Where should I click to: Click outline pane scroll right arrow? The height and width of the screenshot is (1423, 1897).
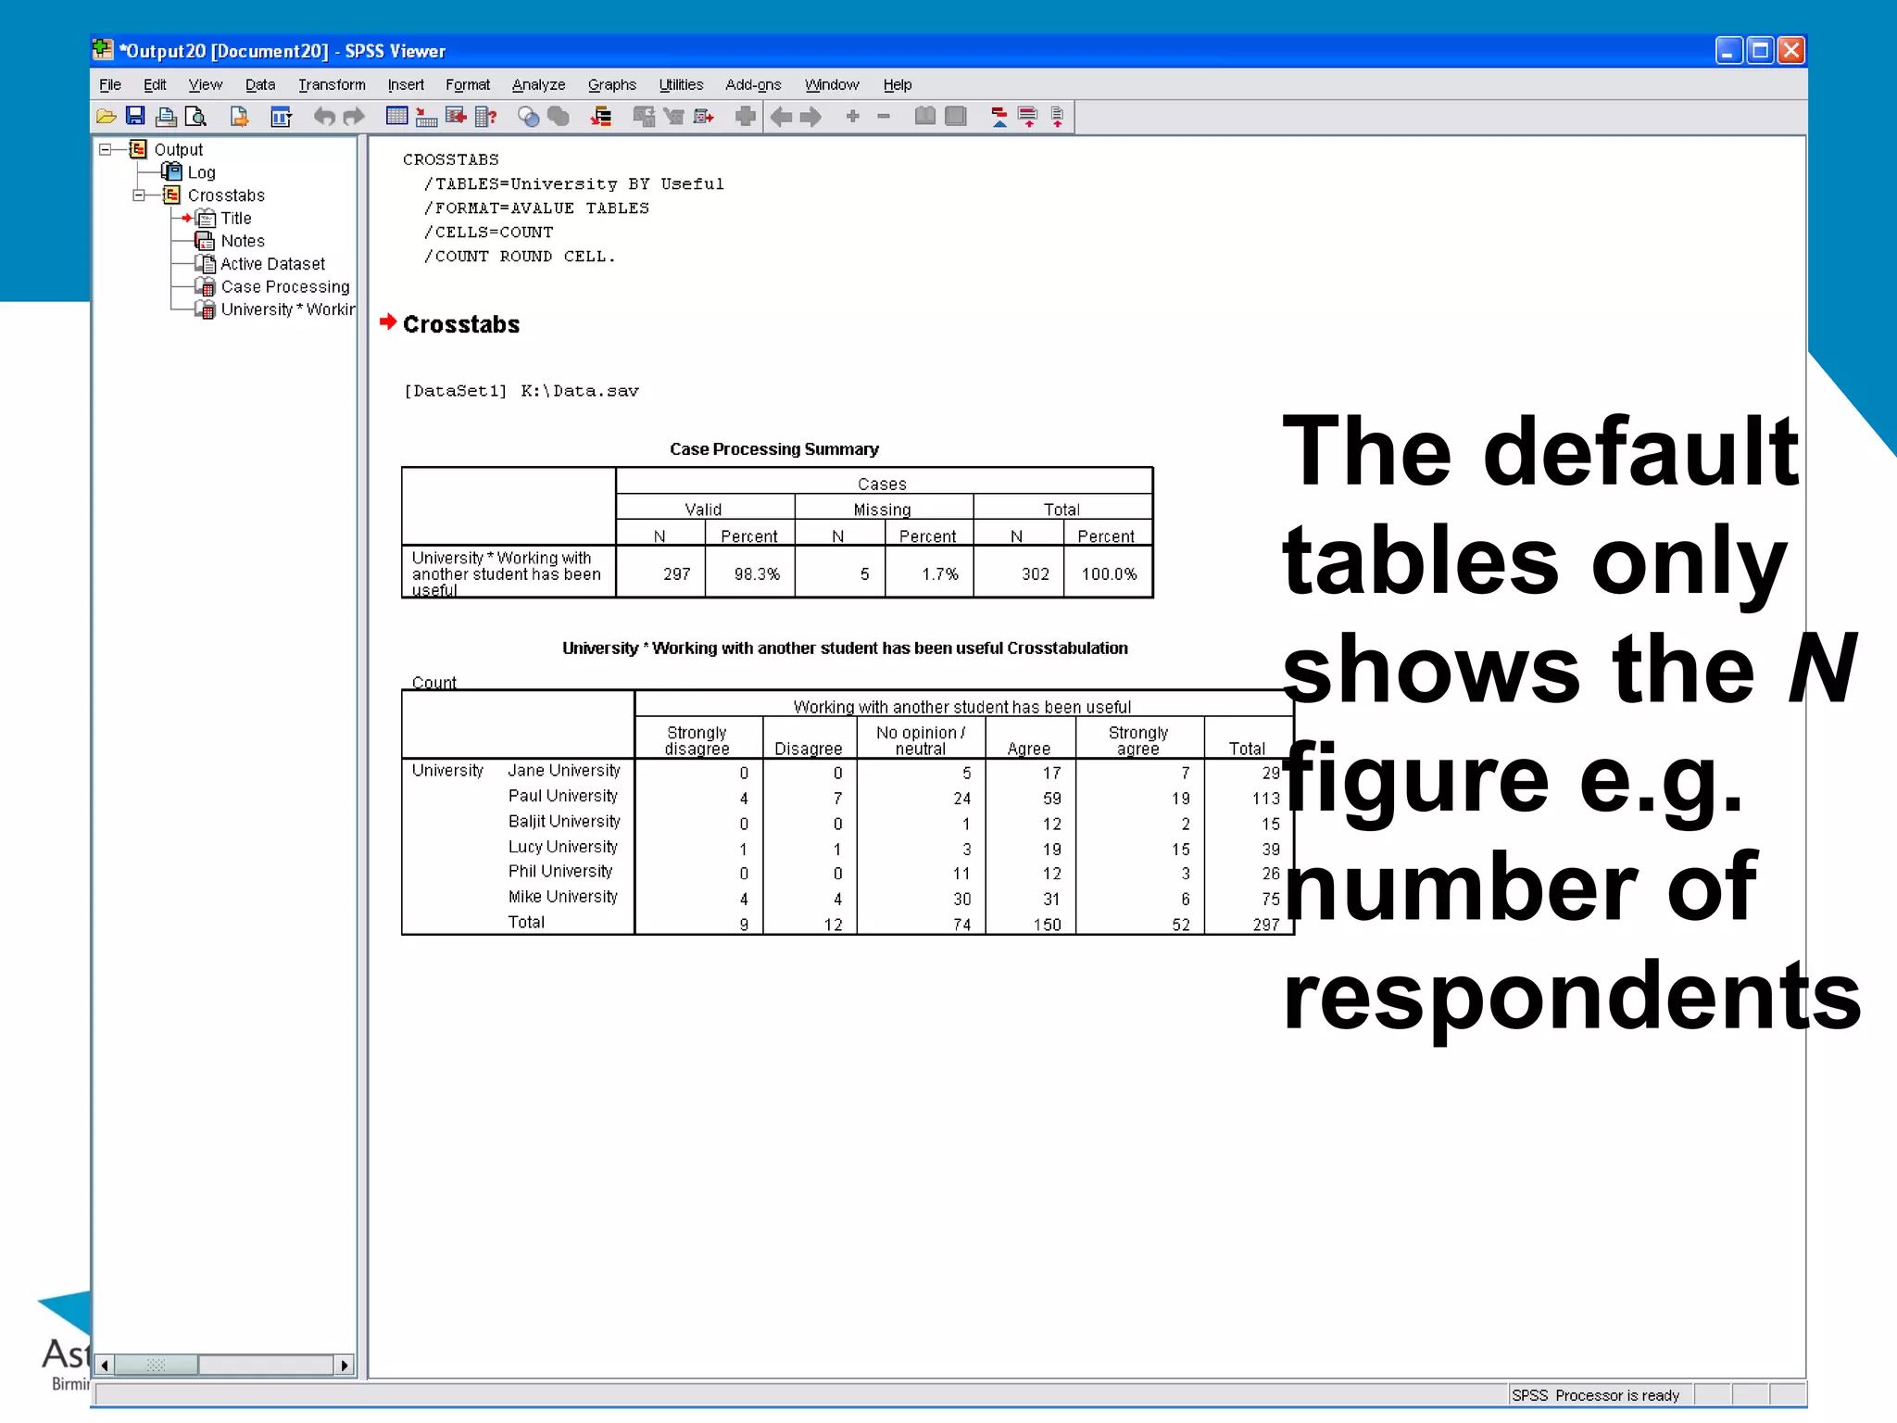[x=345, y=1365]
